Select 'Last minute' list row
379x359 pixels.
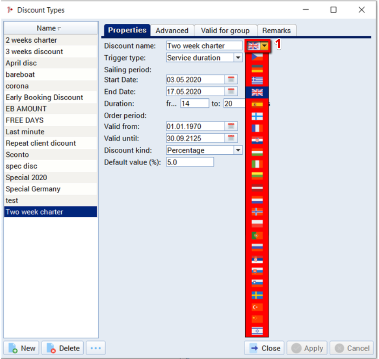click(x=51, y=132)
